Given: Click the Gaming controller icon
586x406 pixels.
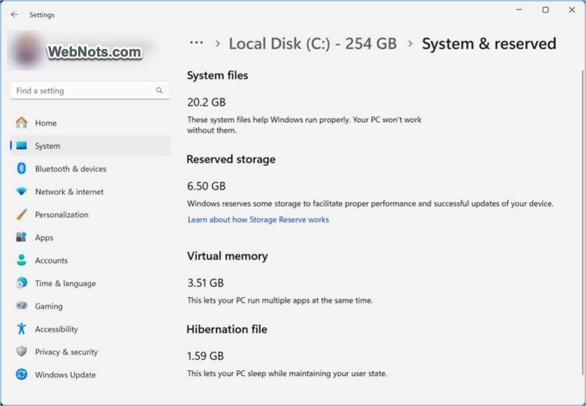Looking at the screenshot, I should (22, 306).
